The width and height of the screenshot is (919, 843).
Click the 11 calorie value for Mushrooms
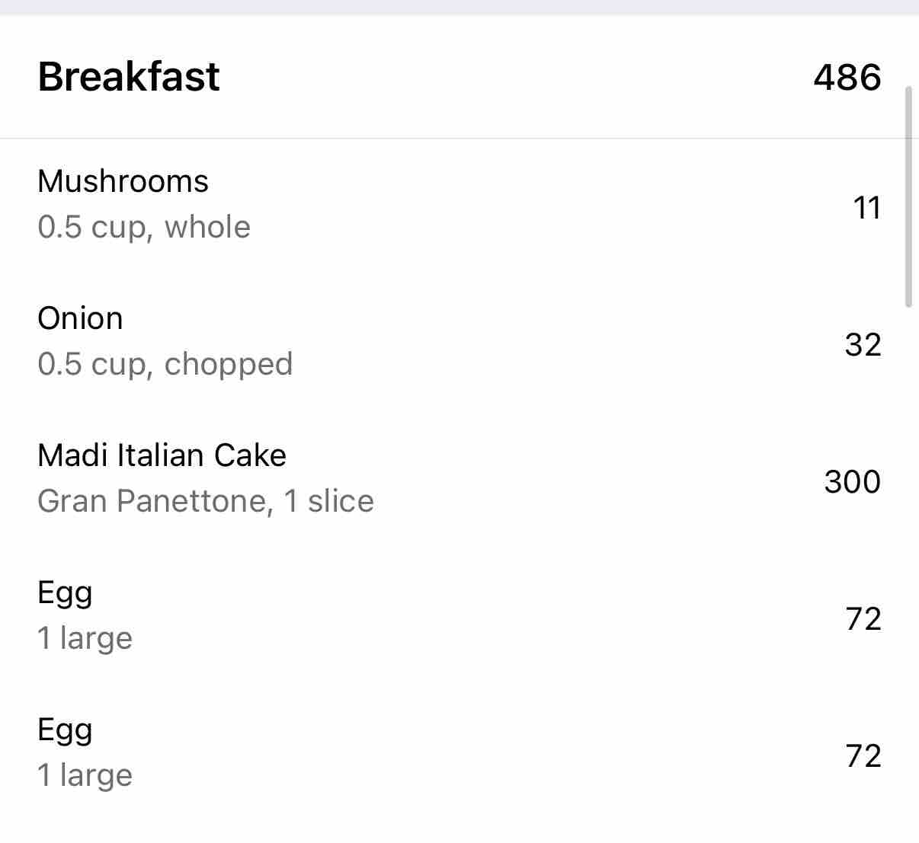pos(867,208)
